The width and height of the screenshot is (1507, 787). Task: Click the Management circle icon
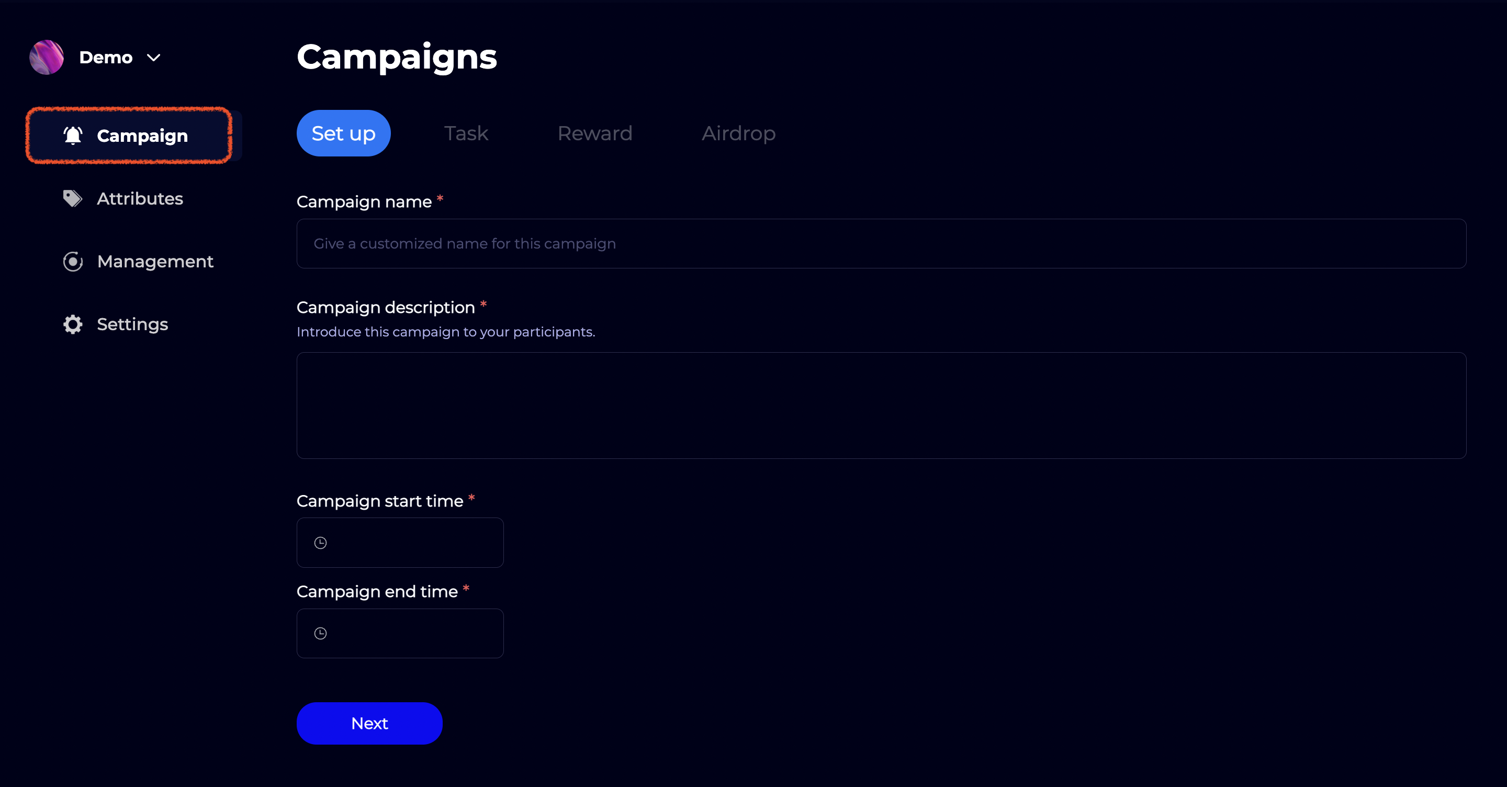(73, 262)
